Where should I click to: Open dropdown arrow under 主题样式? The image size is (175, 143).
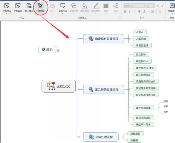(x=63, y=14)
